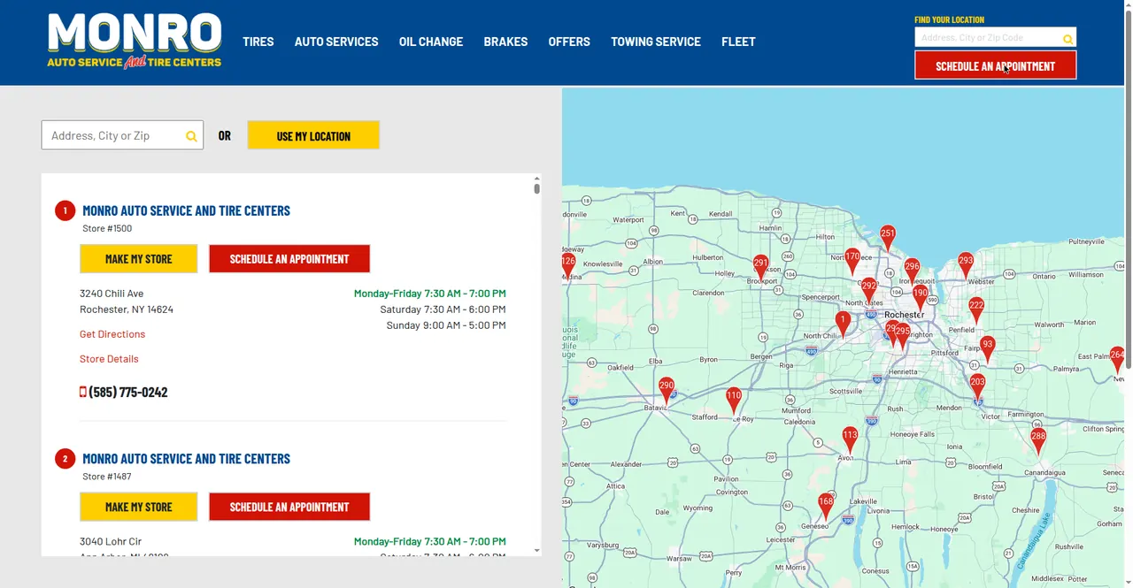Viewport: 1133px width, 588px height.
Task: Schedule an appointment at store #1487
Action: pos(289,507)
